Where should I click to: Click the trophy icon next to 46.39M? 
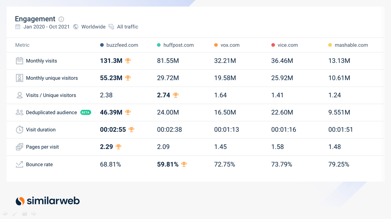128,112
